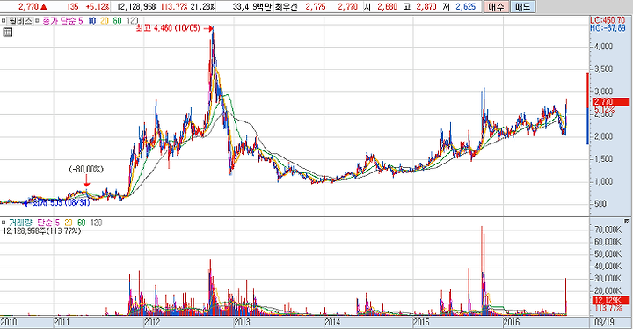This screenshot has width=633, height=329.
Task: Click the 40,000K volume axis label
Action: click(x=608, y=267)
